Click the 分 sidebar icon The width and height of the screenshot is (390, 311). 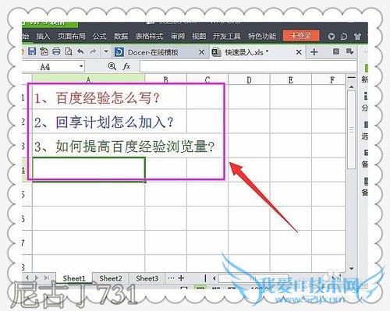tap(365, 102)
